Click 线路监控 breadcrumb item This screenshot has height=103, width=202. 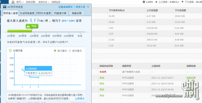[x=56, y=2]
